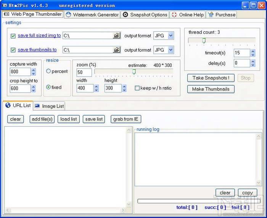This screenshot has width=267, height=218.
Task: Clear the URL list
Action: pos(15,119)
